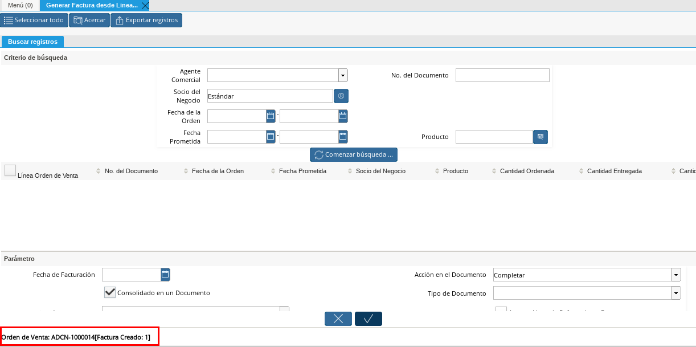Uncheck Consolidado en un Documento checkbox

[x=110, y=292]
